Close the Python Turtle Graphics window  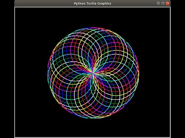[x=167, y=3]
